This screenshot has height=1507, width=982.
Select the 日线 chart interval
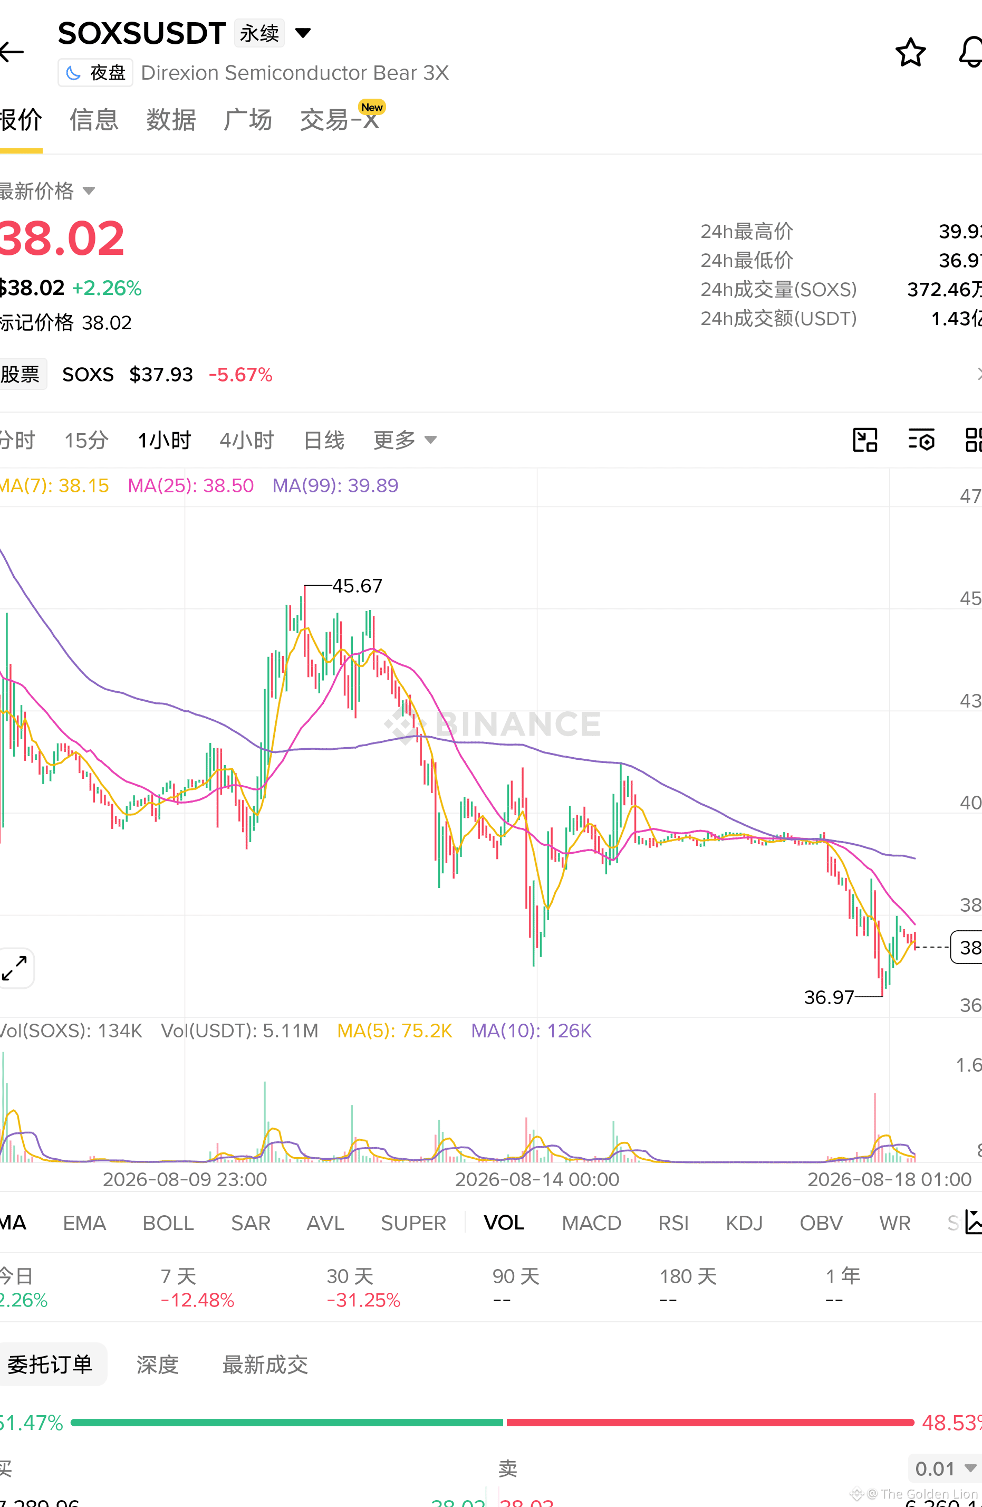coord(324,440)
